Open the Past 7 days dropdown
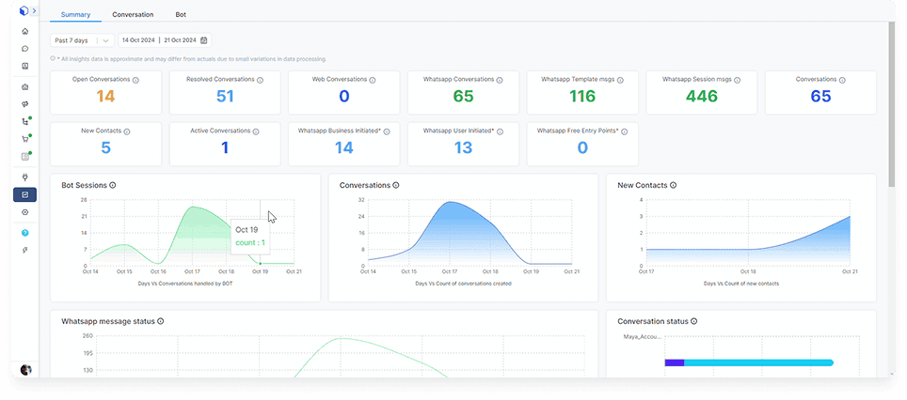The image size is (907, 400). 82,40
